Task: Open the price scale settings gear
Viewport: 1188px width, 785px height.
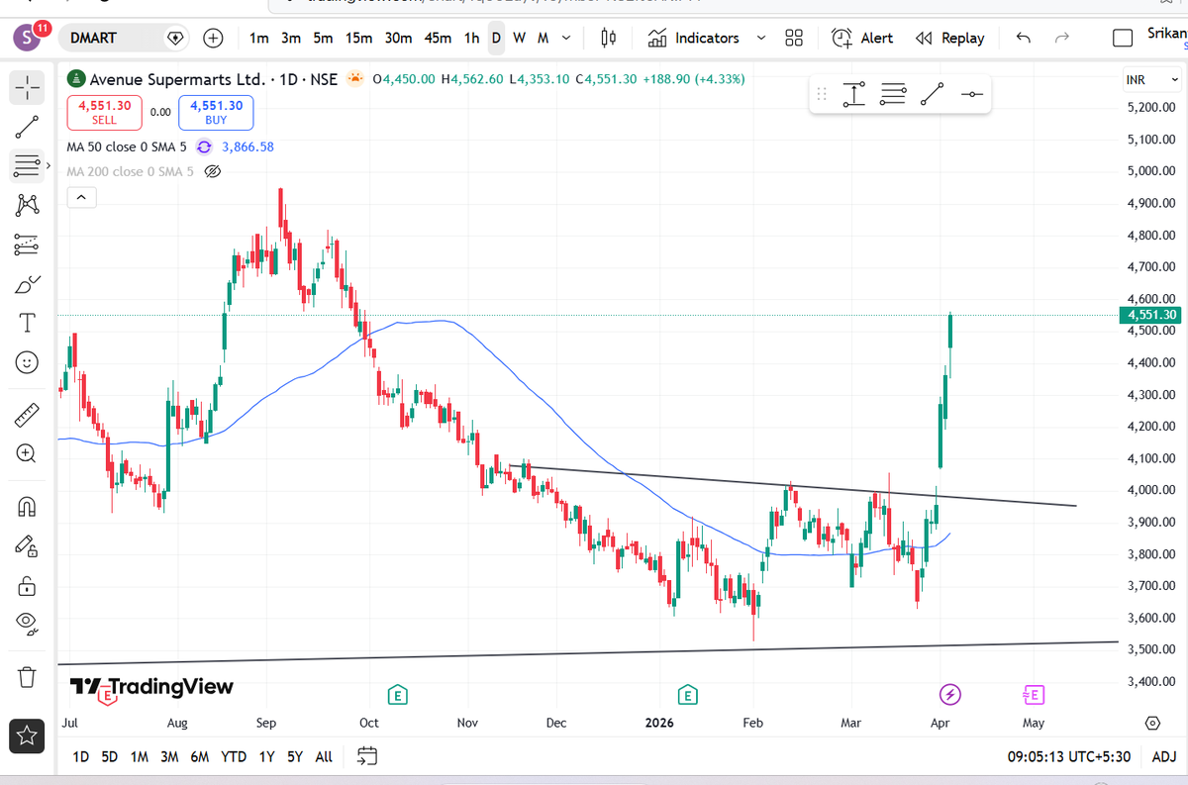Action: click(x=1152, y=723)
